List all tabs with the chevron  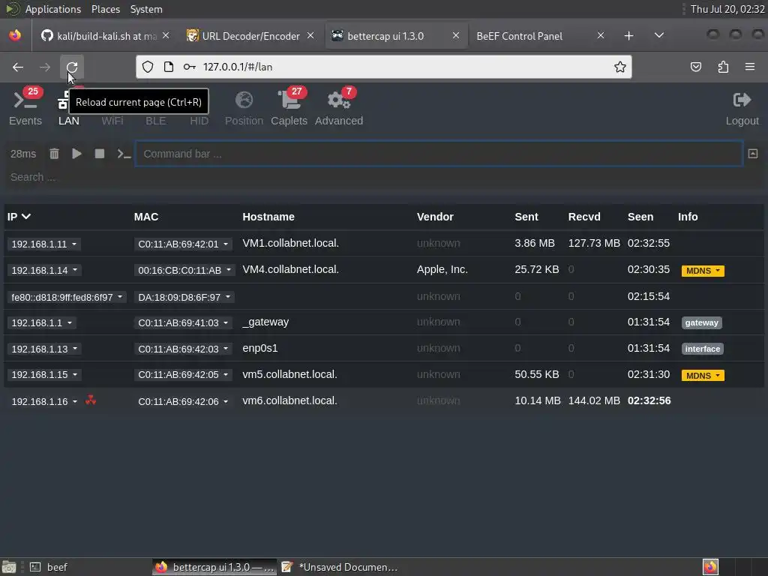pyautogui.click(x=659, y=35)
